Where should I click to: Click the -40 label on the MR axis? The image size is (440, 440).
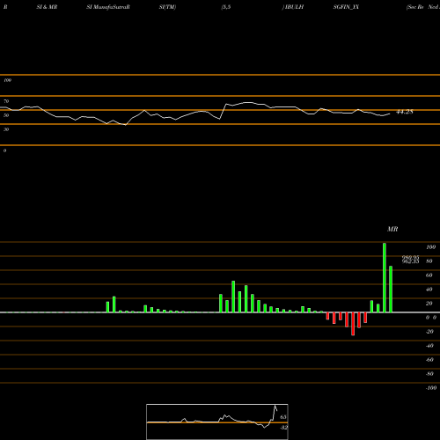pos(429,346)
